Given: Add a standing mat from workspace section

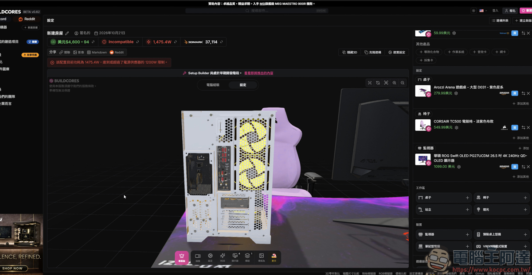Looking at the screenshot, I should point(443,210).
